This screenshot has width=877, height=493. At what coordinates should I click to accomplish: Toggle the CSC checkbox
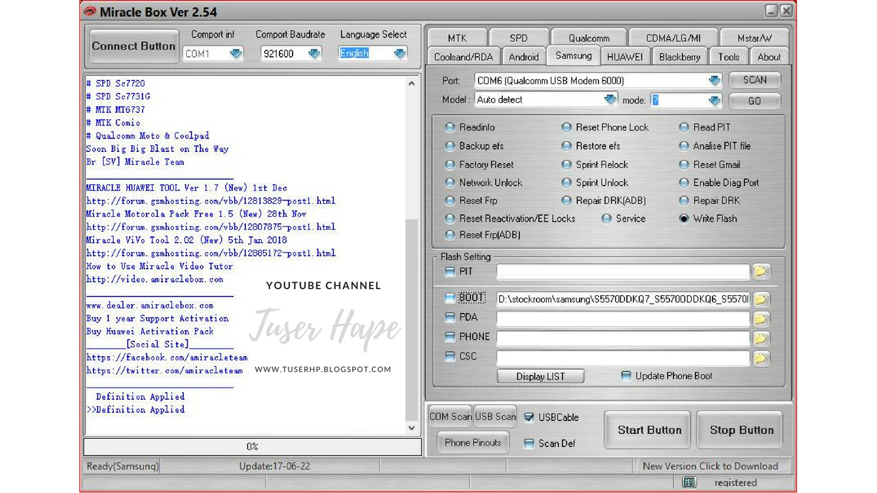point(450,357)
